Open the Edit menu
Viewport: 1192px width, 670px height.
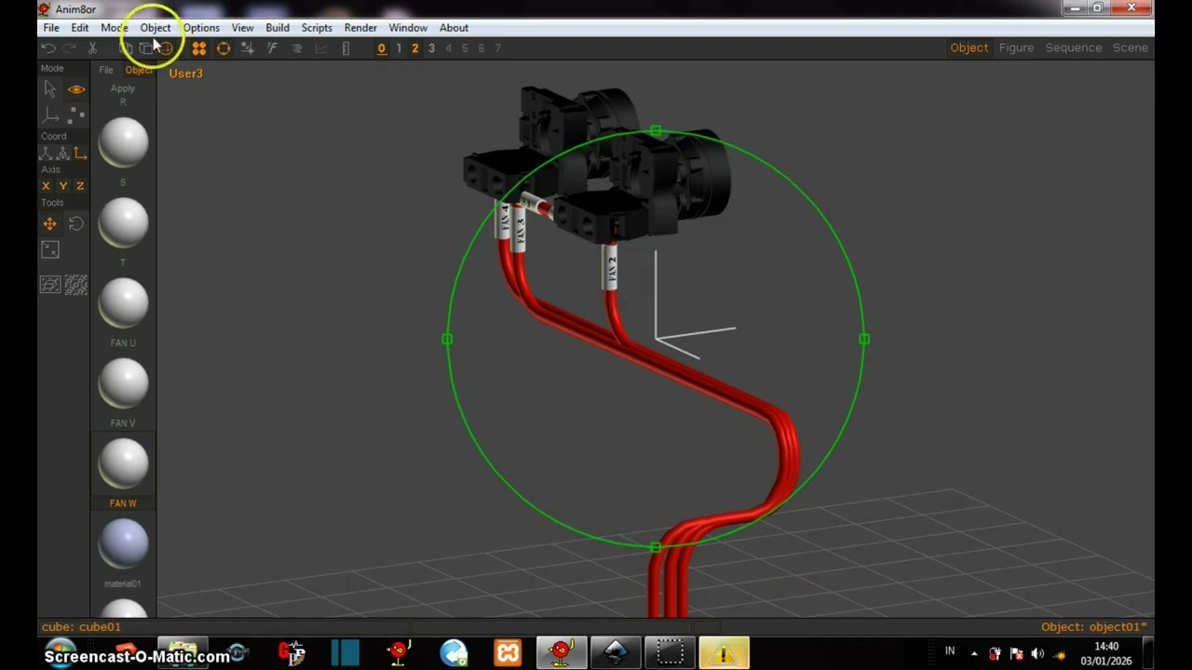pos(80,28)
